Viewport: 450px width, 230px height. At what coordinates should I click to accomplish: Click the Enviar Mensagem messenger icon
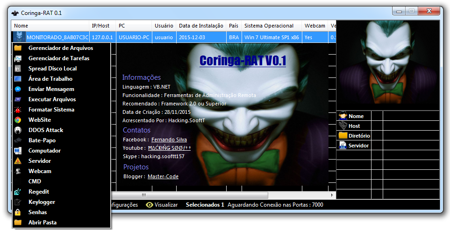18,89
